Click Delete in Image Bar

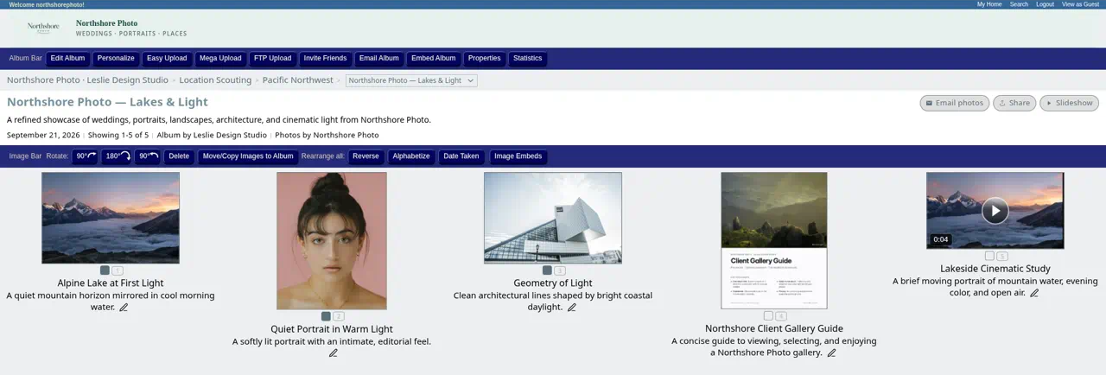(x=179, y=156)
